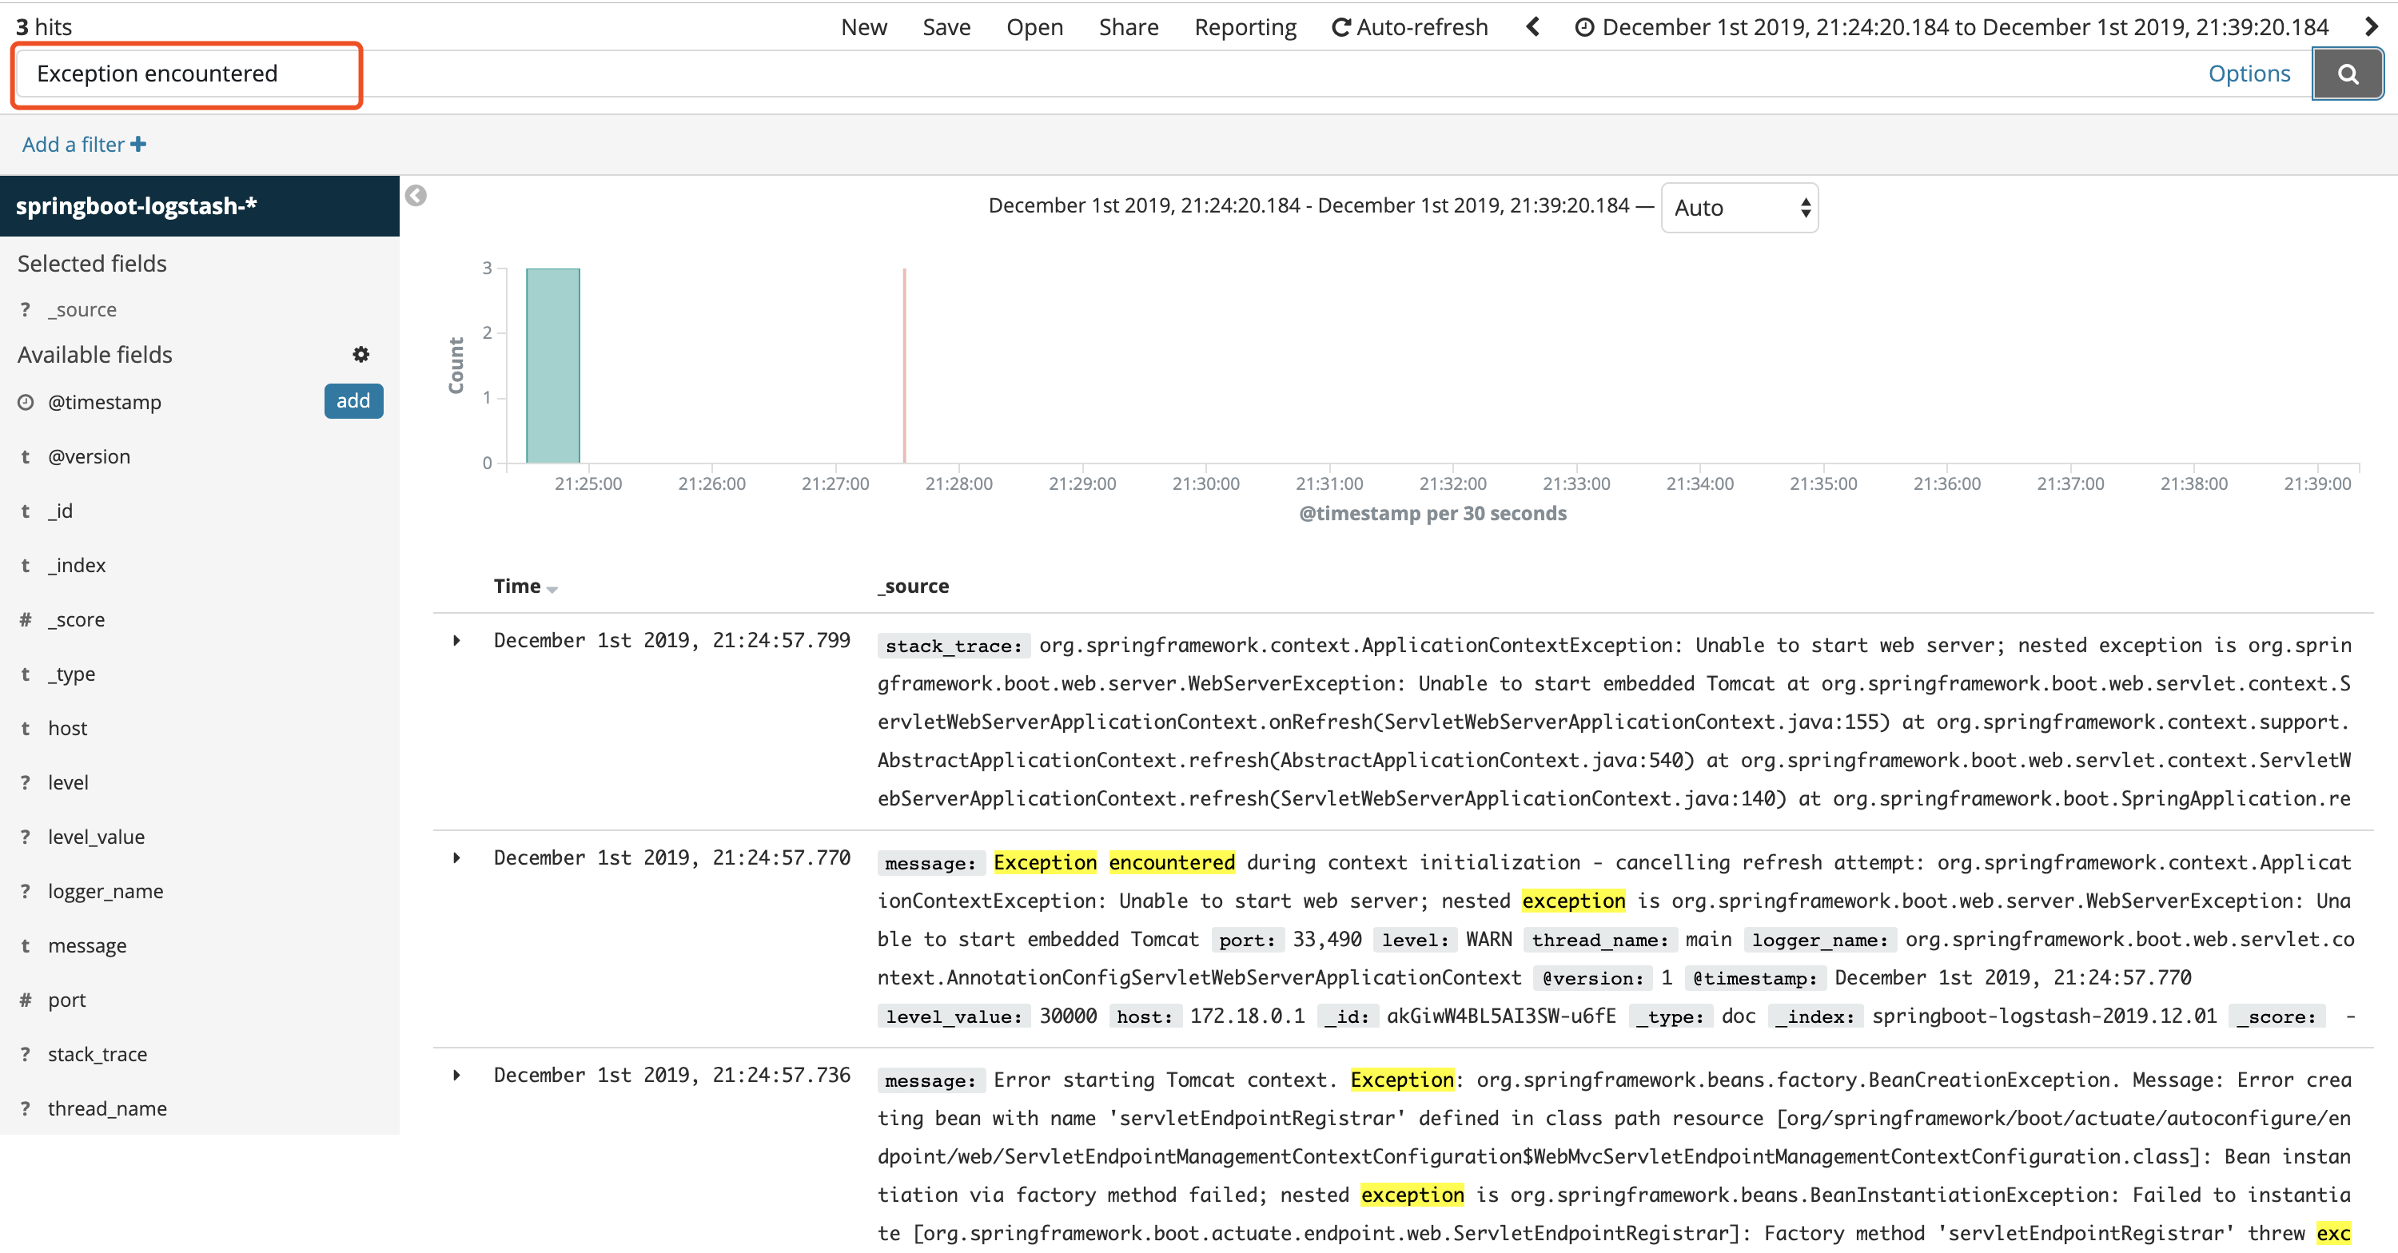Viewport: 2398px width, 1253px height.
Task: Click the plus icon beside Add a filter
Action: [x=139, y=143]
